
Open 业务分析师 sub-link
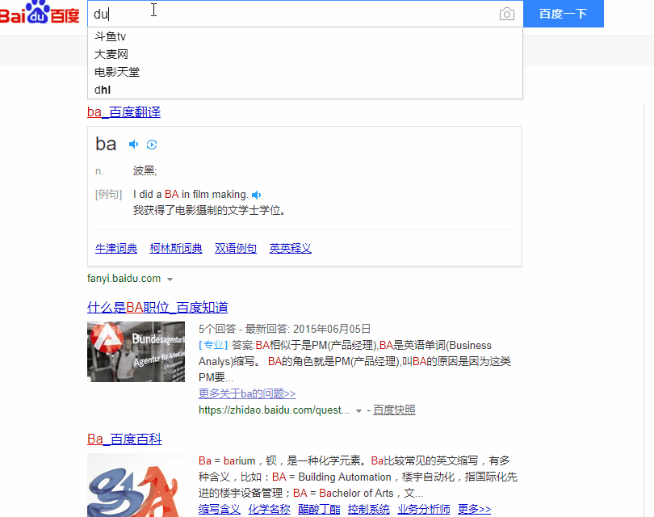pyautogui.click(x=424, y=509)
